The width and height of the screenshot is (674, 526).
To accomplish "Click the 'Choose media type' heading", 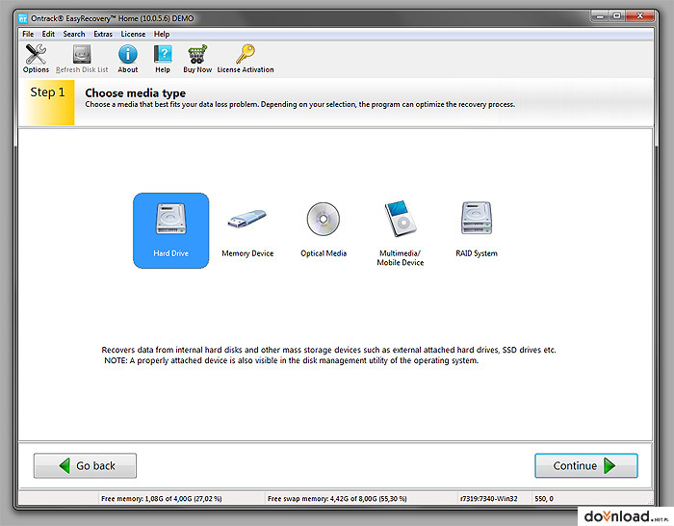I will 136,92.
